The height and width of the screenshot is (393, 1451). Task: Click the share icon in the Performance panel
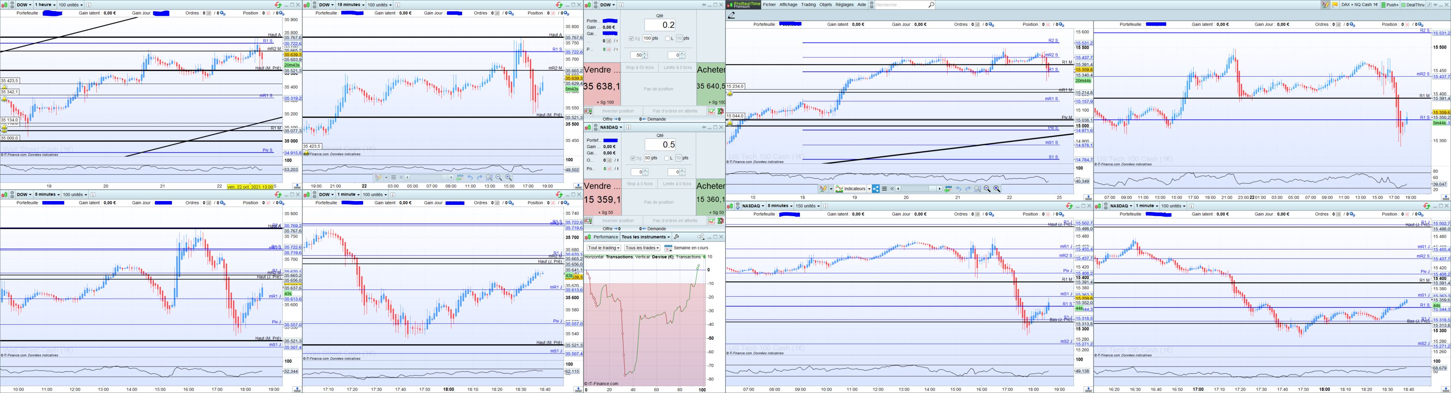tap(701, 237)
